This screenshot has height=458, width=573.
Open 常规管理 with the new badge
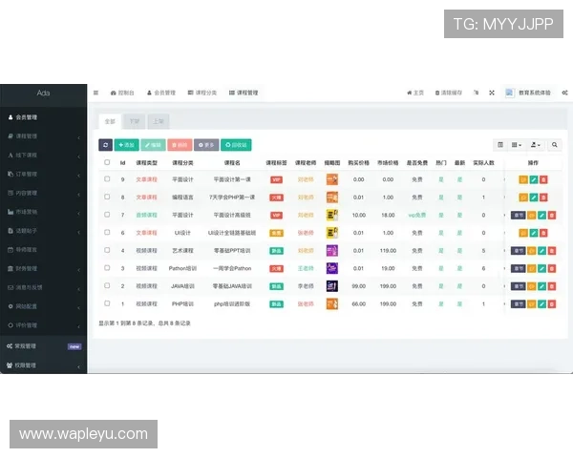click(x=44, y=346)
